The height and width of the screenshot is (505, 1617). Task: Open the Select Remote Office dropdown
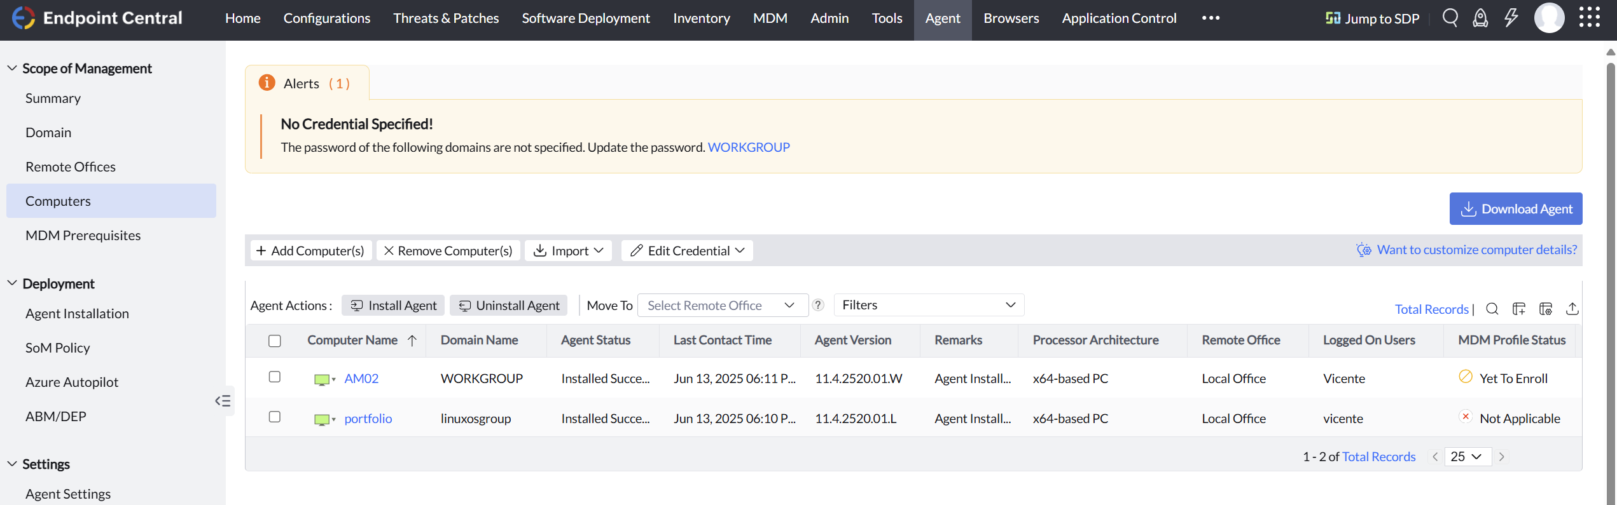pyautogui.click(x=723, y=305)
